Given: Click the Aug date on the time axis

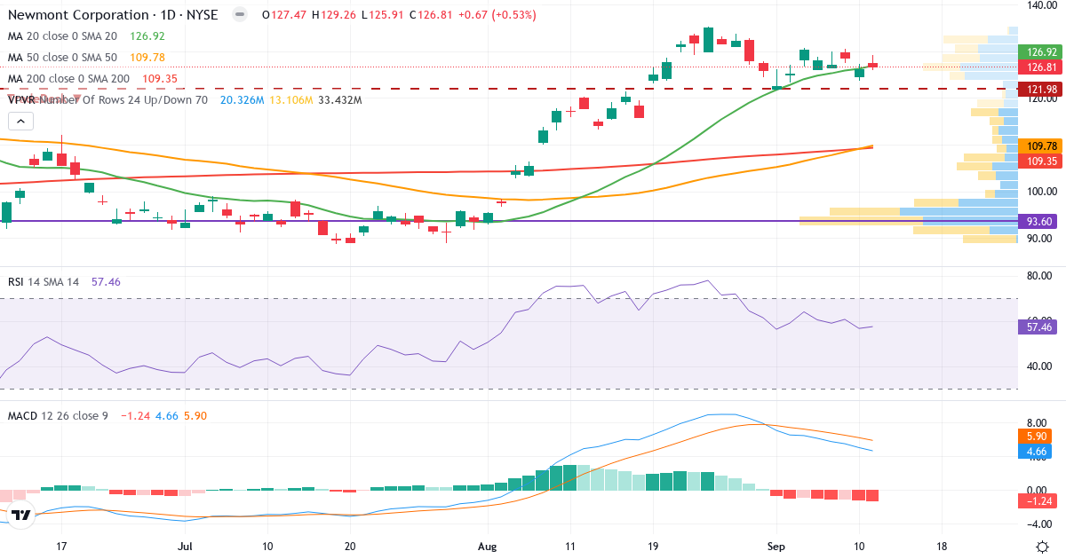Looking at the screenshot, I should (489, 547).
